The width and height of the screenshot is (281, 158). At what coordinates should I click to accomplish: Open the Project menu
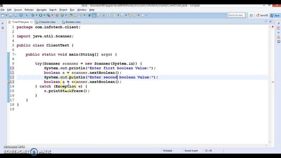point(63,10)
